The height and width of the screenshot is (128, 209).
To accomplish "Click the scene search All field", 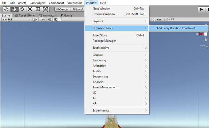I will tap(188, 19).
